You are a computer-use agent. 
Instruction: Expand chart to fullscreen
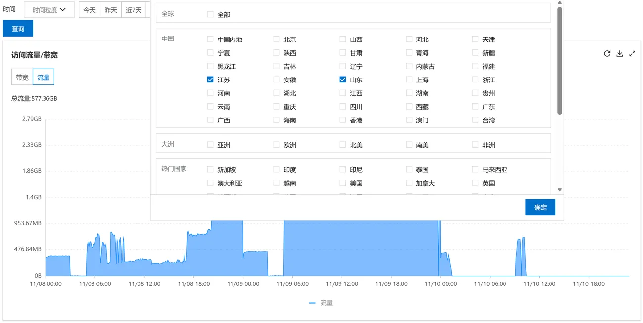tap(632, 54)
